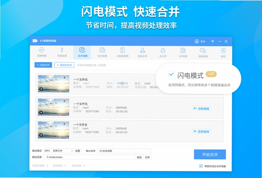The image size is (262, 178).
Task: Click the 待合并任务: 0 status text
Action: [40, 166]
